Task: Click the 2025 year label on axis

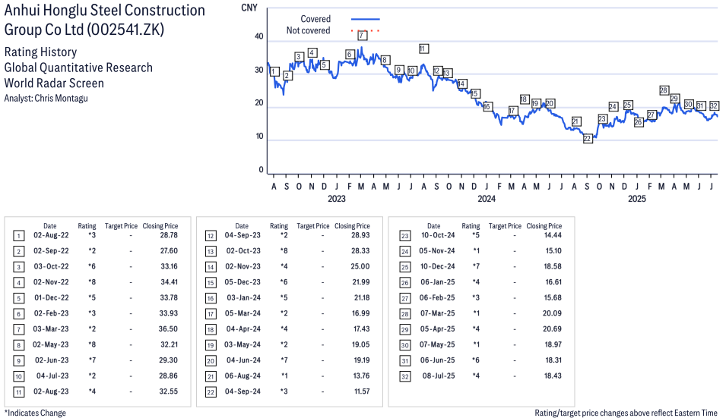Action: click(637, 199)
